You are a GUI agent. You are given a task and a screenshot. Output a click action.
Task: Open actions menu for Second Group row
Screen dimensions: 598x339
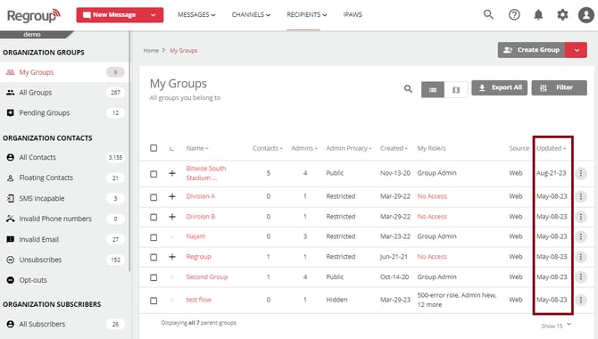580,277
